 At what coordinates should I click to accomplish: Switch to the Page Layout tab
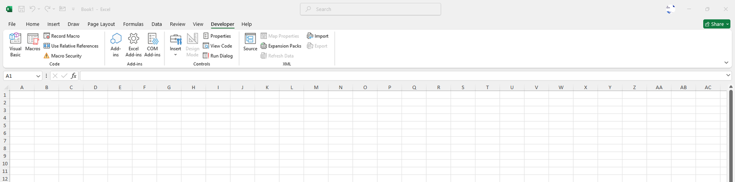click(101, 24)
